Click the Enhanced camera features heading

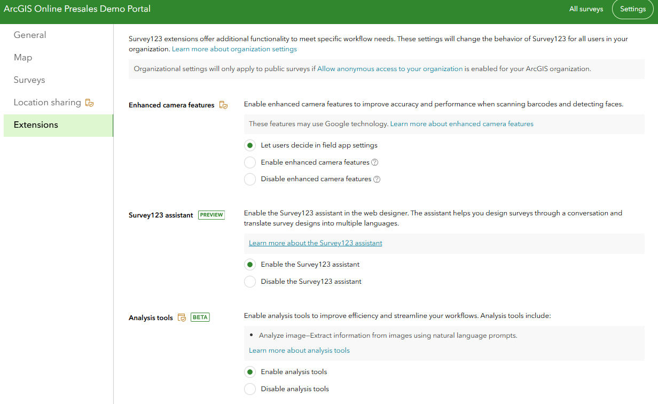171,105
